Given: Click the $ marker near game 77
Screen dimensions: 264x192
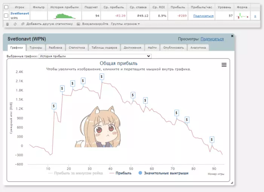Looking at the screenshot, I should click(x=187, y=120).
